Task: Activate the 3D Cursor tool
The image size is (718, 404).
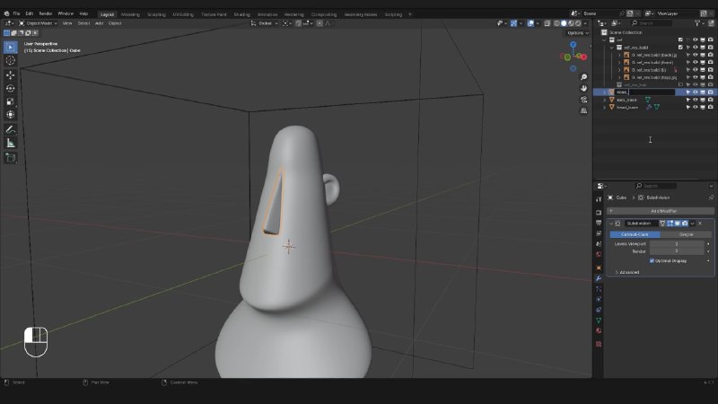Action: (10, 60)
